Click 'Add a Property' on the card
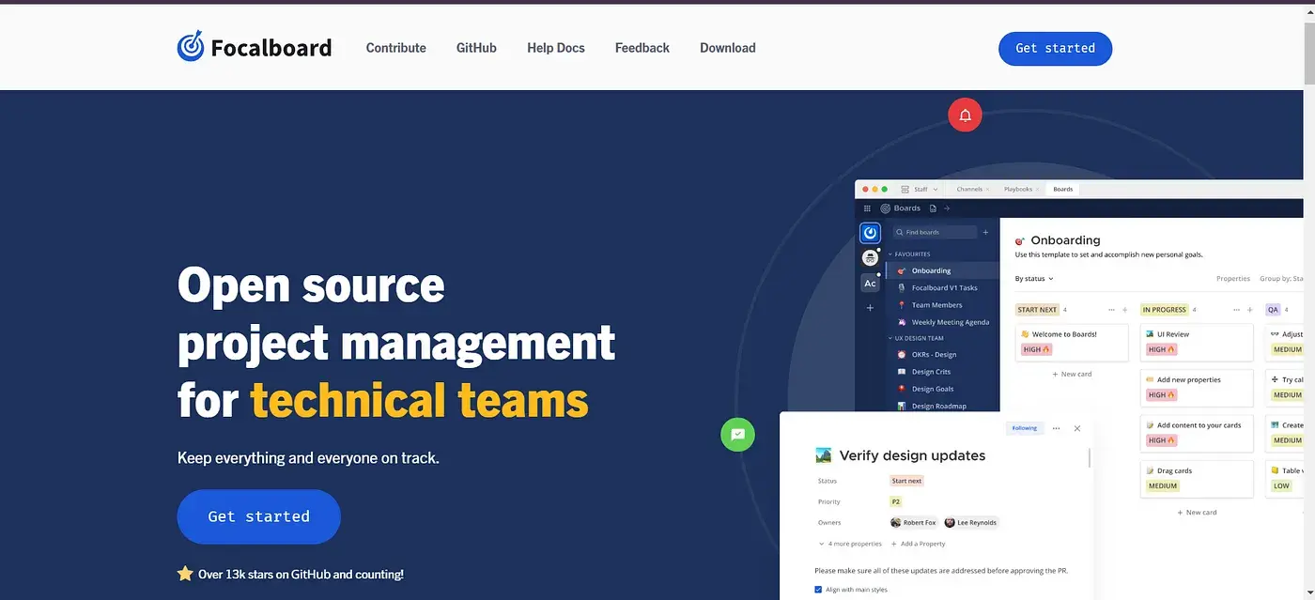Image resolution: width=1315 pixels, height=600 pixels. pyautogui.click(x=918, y=544)
